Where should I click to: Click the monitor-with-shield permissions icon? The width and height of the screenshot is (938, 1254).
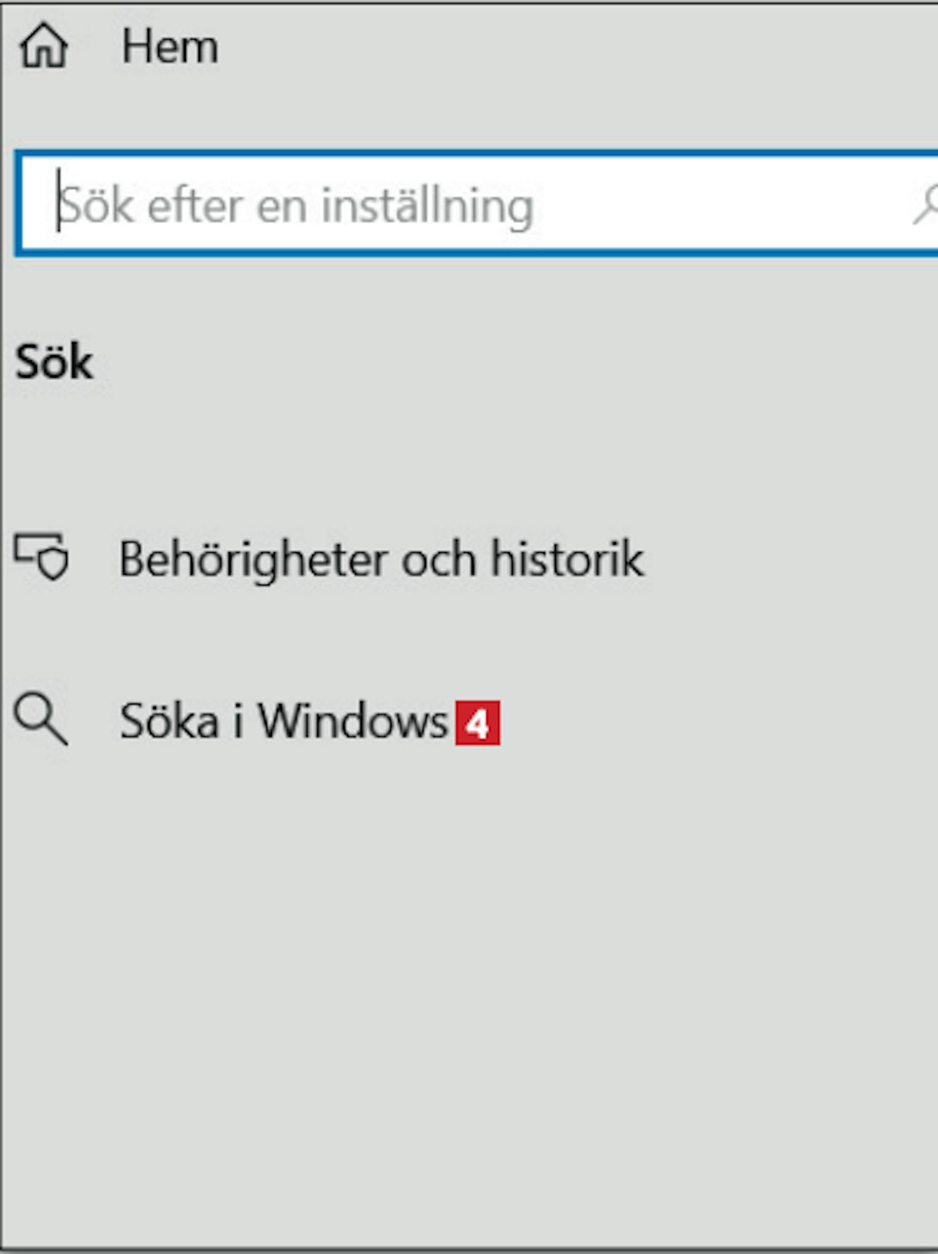tap(41, 557)
